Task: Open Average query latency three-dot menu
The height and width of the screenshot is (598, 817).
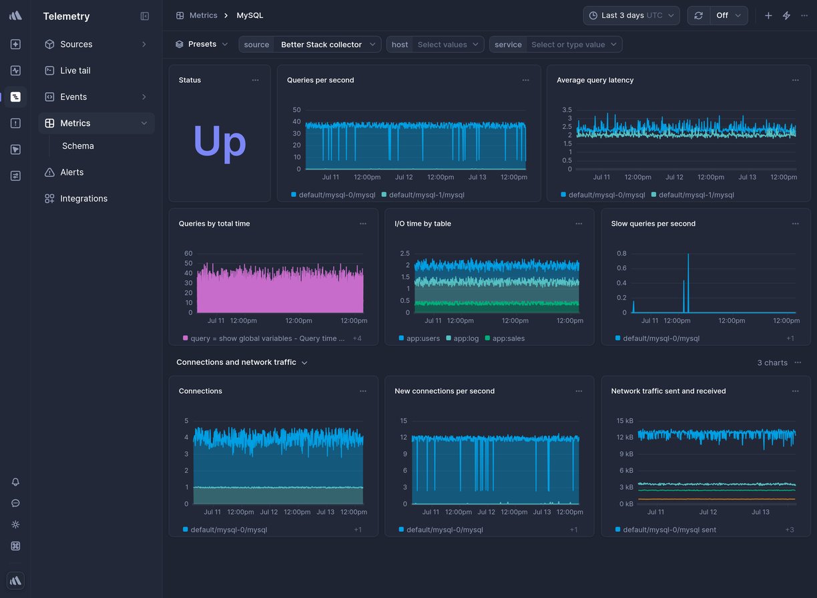Action: 795,80
